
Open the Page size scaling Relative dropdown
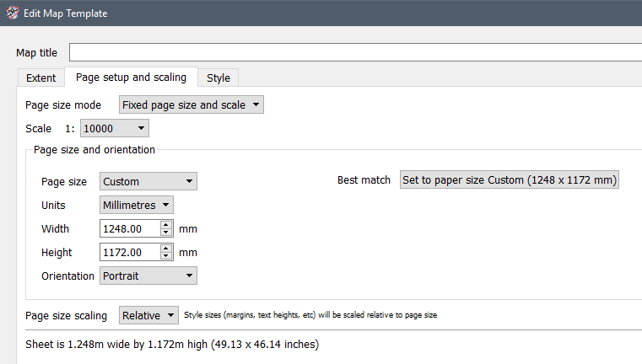148,315
